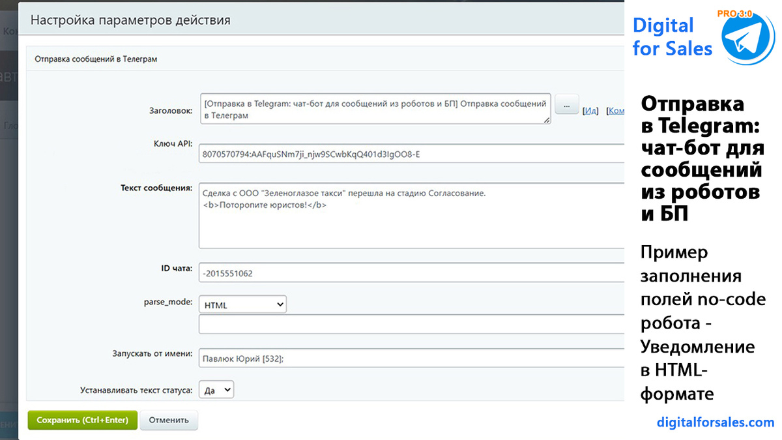782x440 pixels.
Task: Click the Ключ API input field
Action: click(412, 154)
